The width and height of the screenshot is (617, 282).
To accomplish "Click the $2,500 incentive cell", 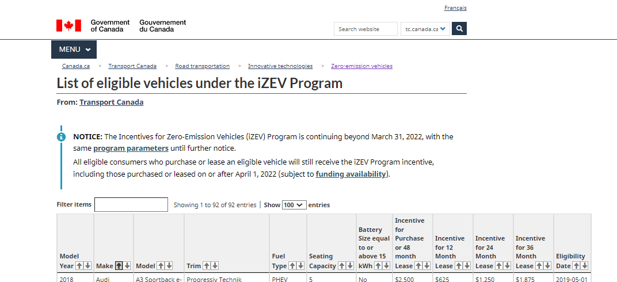I will point(413,277).
